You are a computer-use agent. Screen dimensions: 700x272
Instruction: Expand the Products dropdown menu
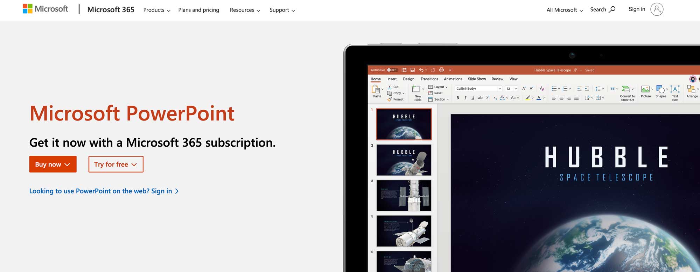click(x=156, y=10)
